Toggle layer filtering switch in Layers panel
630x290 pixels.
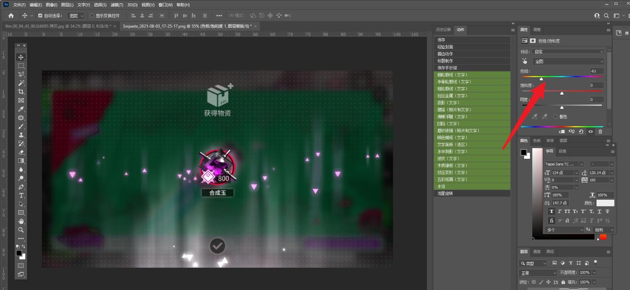(596, 262)
